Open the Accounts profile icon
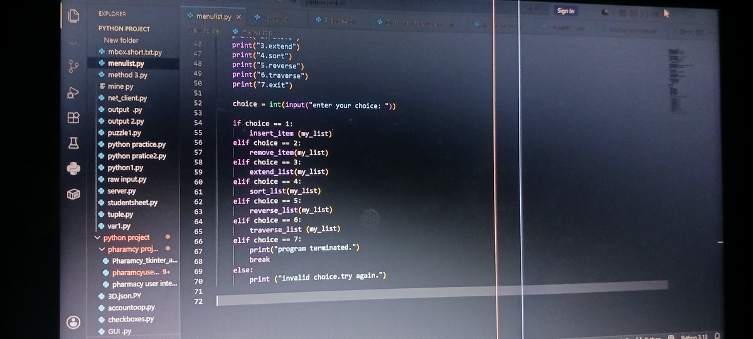Image resolution: width=753 pixels, height=339 pixels. [x=73, y=321]
